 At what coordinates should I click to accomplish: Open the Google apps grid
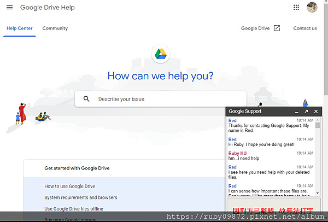pyautogui.click(x=296, y=7)
